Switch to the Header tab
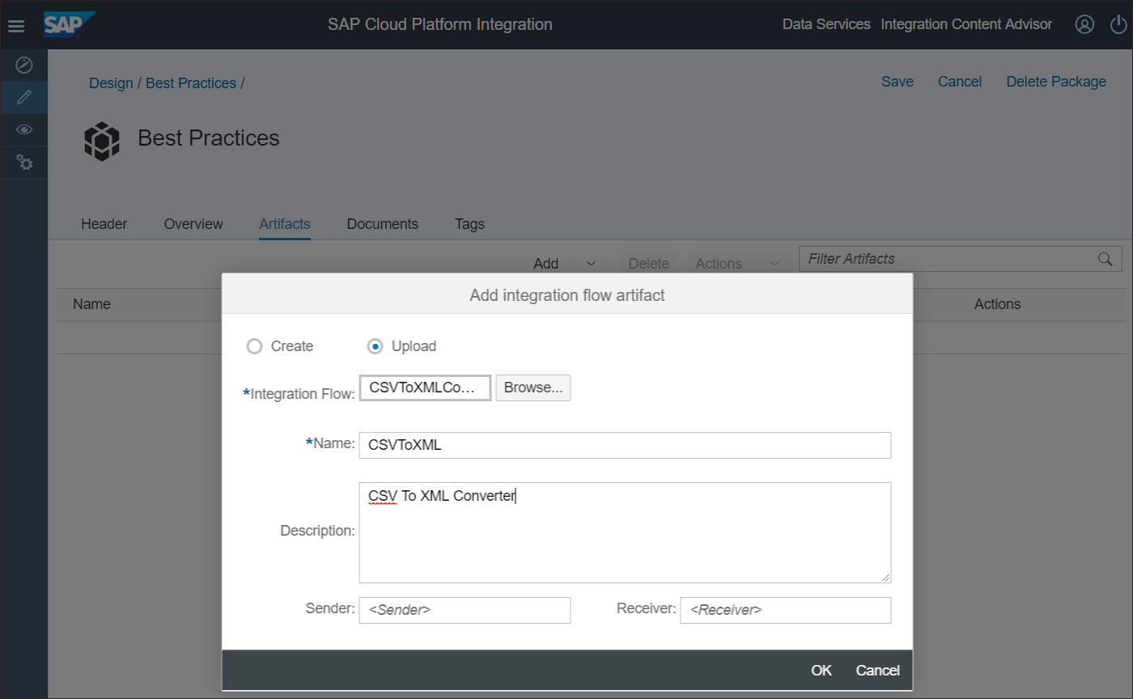 (x=104, y=224)
